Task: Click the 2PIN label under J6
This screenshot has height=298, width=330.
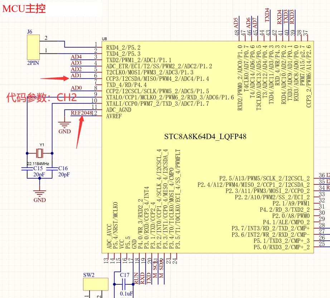Action: [33, 63]
